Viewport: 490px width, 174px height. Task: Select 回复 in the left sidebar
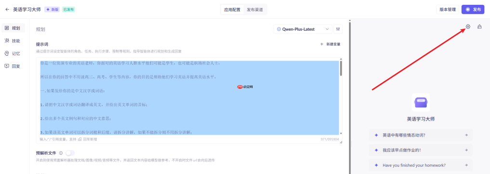[x=13, y=66]
